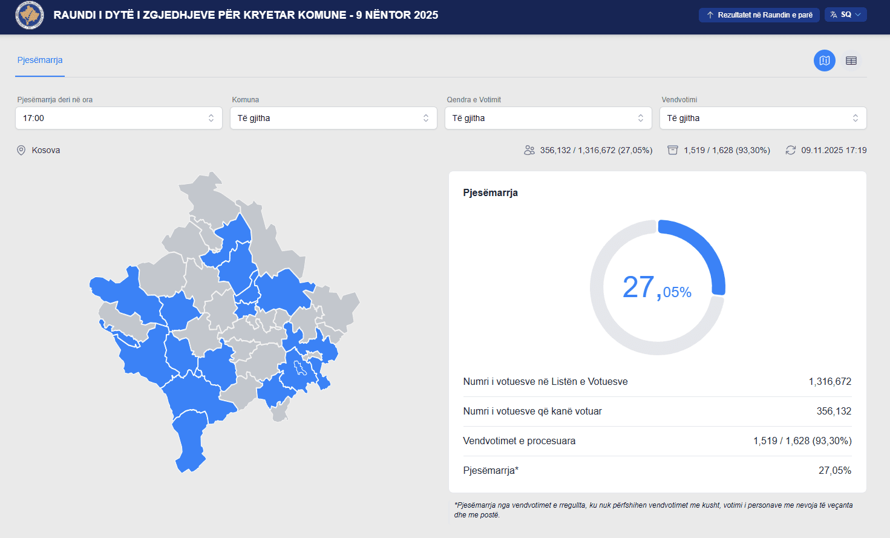Switch to map view
The image size is (890, 538).
tap(824, 61)
